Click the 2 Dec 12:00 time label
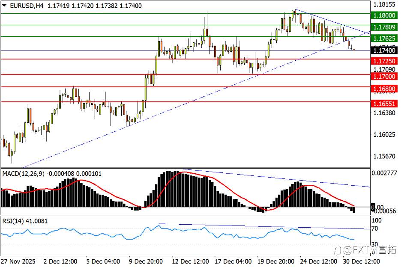This screenshot has width=401, height=267. coord(60,261)
